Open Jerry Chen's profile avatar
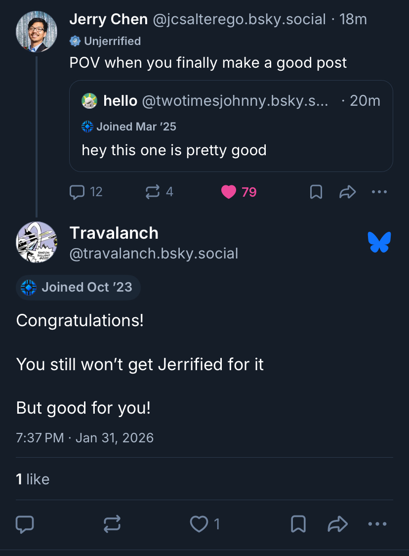Image resolution: width=409 pixels, height=556 pixels. [37, 31]
